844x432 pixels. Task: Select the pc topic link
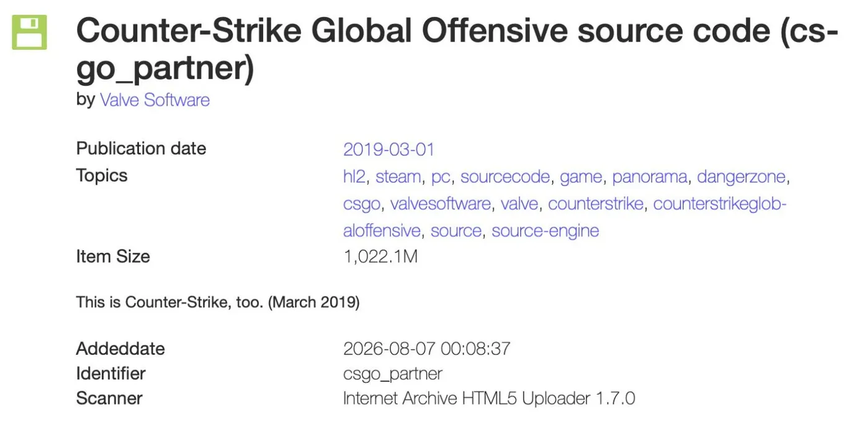click(440, 177)
